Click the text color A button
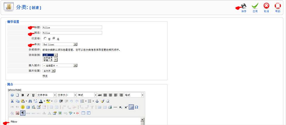 coord(41,101)
